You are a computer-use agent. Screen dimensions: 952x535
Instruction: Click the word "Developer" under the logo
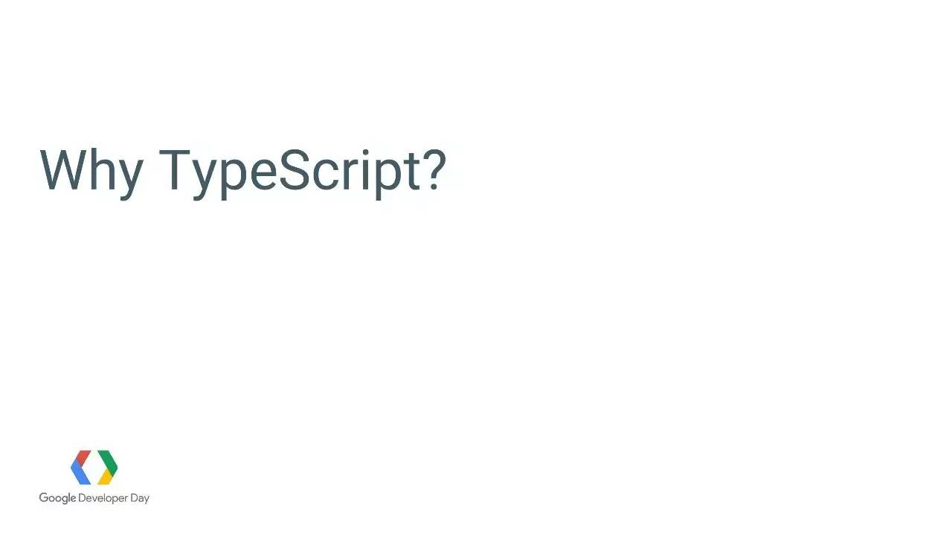pyautogui.click(x=103, y=499)
